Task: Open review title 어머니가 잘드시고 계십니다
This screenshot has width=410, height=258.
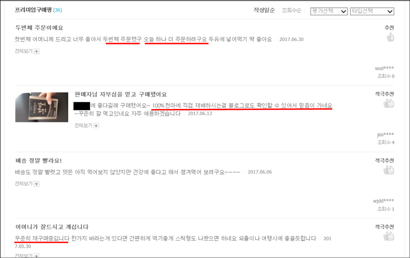Action: pos(52,227)
